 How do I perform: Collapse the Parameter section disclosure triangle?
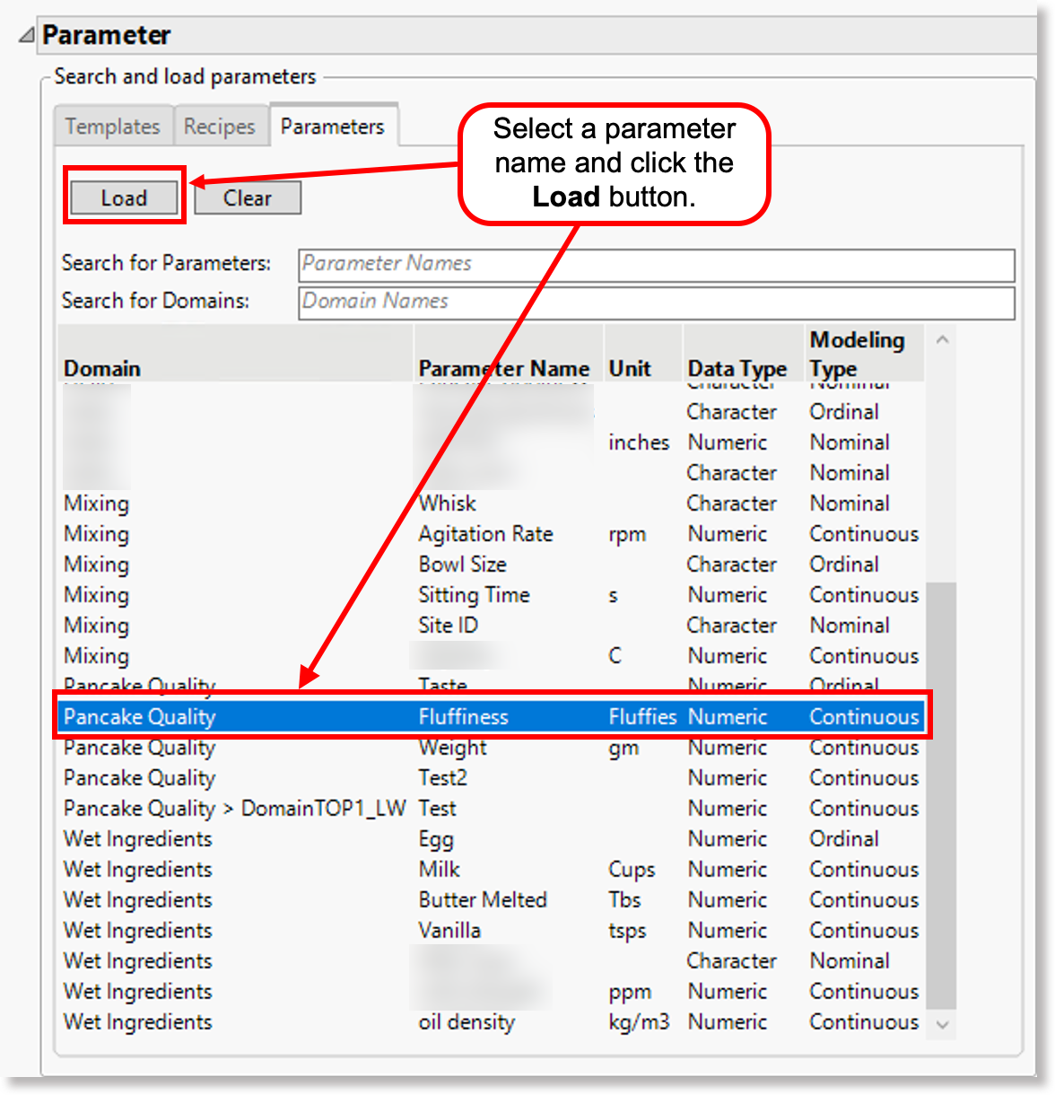(x=26, y=35)
